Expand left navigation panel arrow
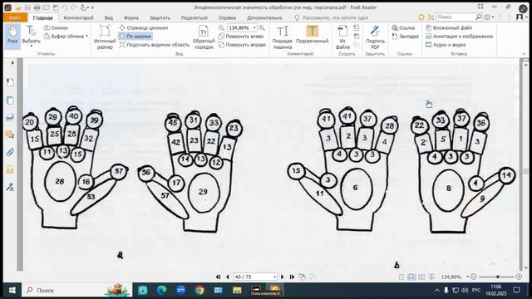 (12, 63)
